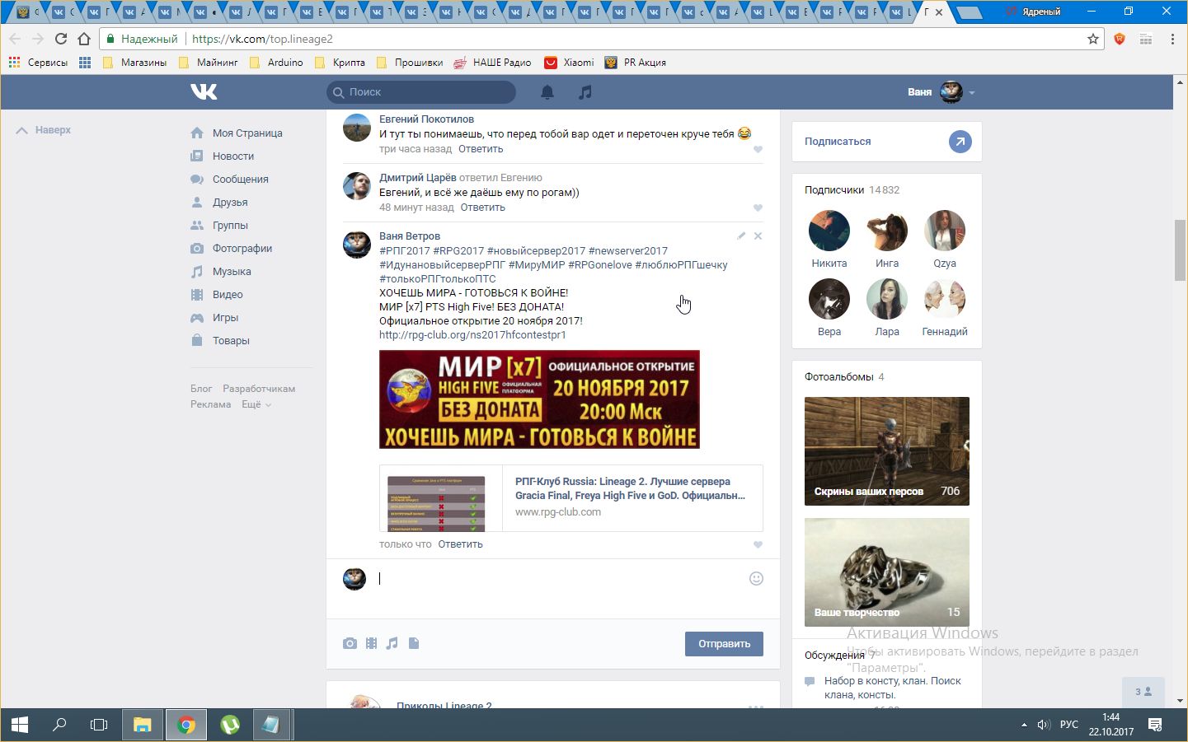Open the rpg-club.org contest link
Viewport: 1188px width, 742px height.
(x=472, y=335)
